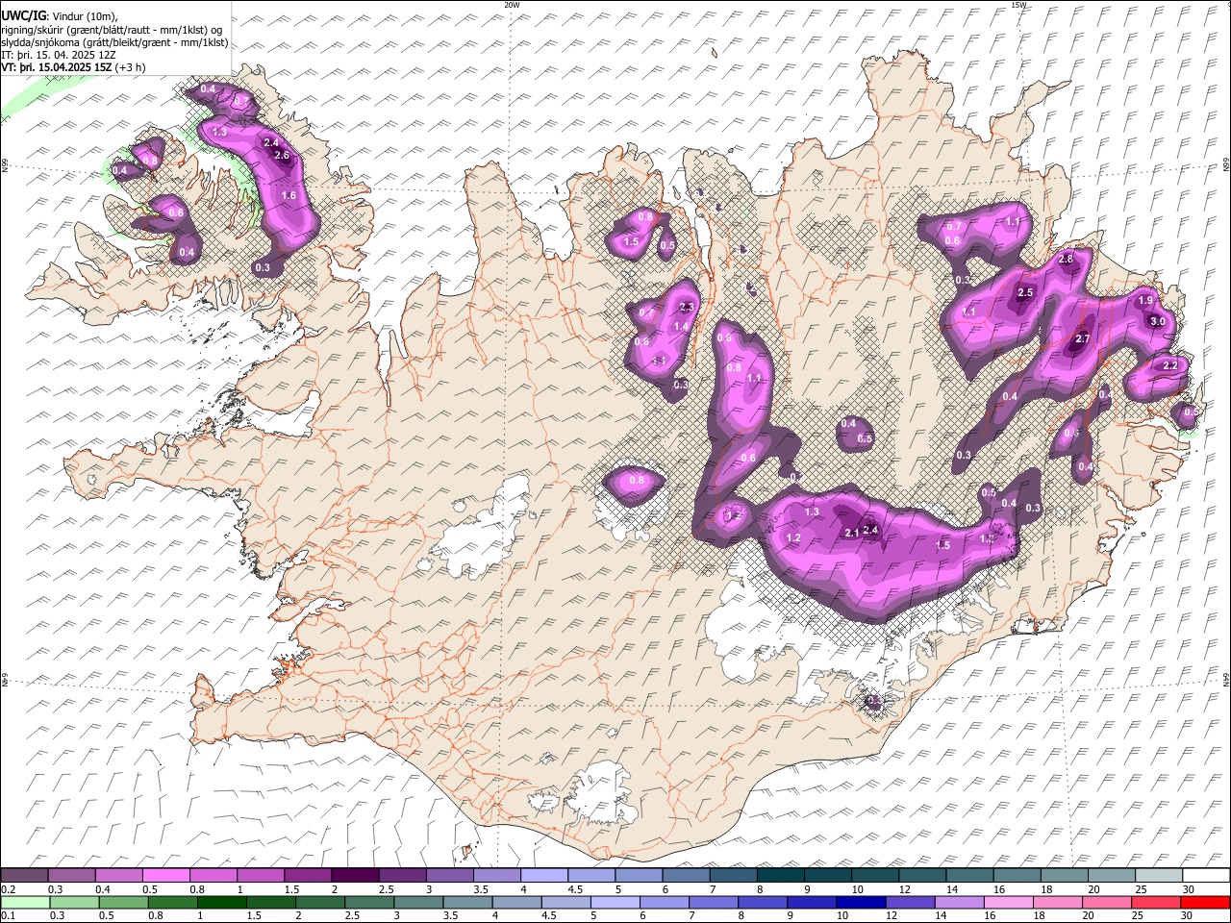The width and height of the screenshot is (1231, 923).
Task: Select the bright pink 0.5 snow legend swatch
Action: tap(166, 876)
